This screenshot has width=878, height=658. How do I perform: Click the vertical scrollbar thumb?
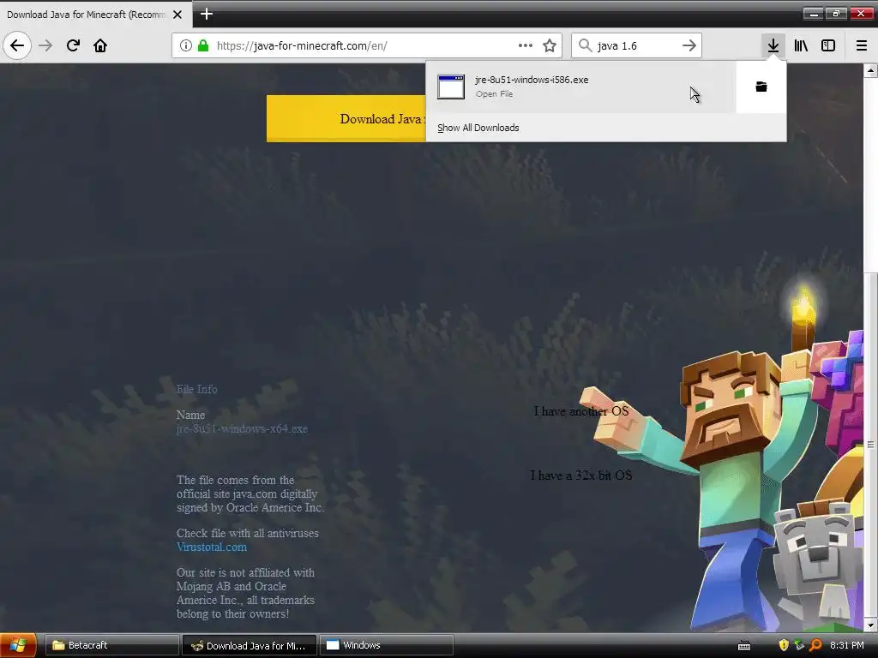870,445
